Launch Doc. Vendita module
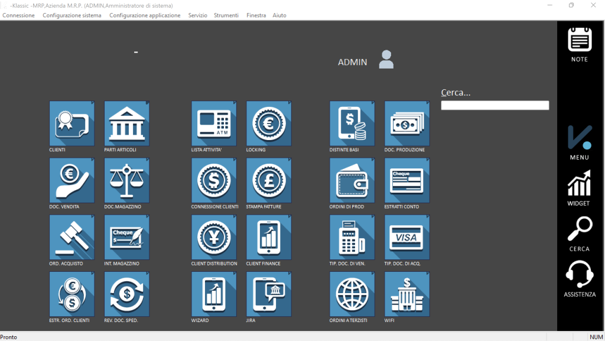 tap(71, 180)
